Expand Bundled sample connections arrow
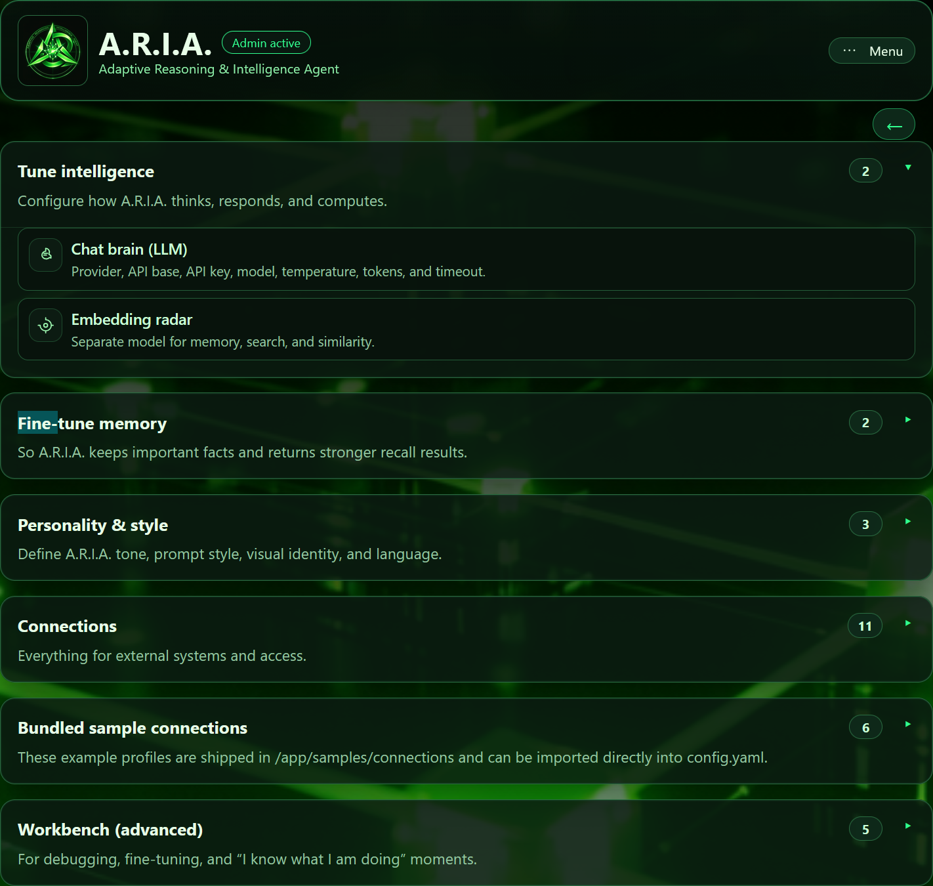Screen dimensions: 933x886 tap(908, 724)
